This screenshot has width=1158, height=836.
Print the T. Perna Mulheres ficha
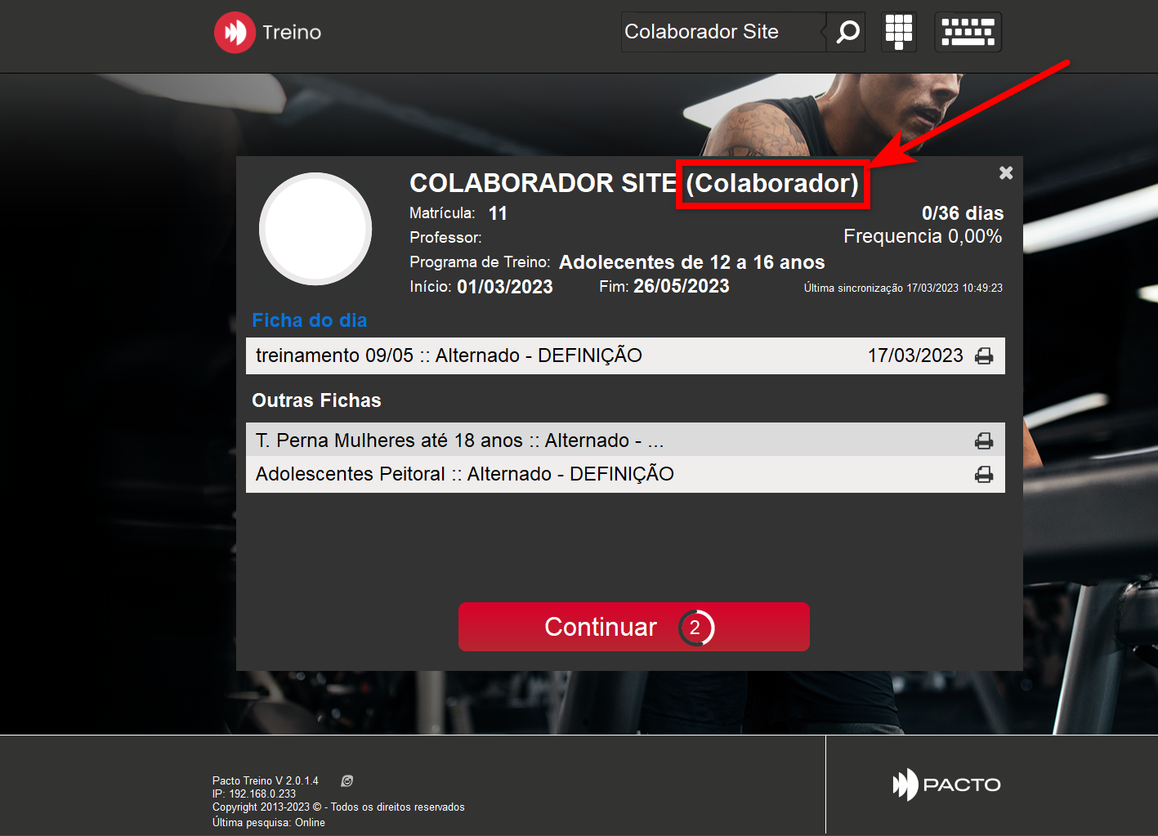(984, 441)
